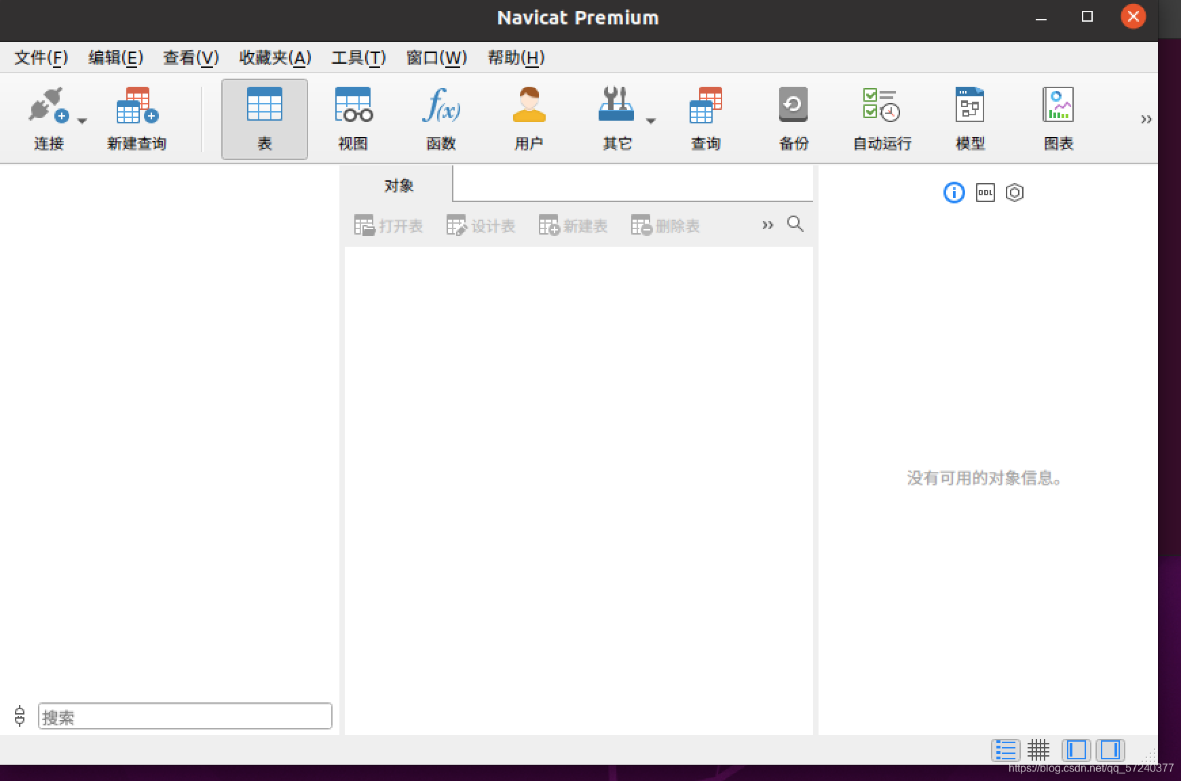The width and height of the screenshot is (1181, 781).
Task: Click the hexagon icon in info pane
Action: (x=1015, y=193)
